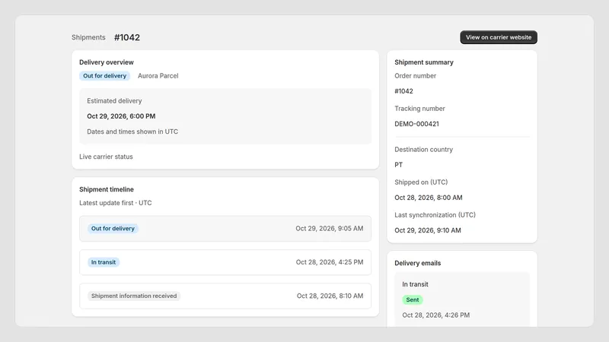Click the Estimated delivery label
This screenshot has width=609, height=342.
coord(114,101)
